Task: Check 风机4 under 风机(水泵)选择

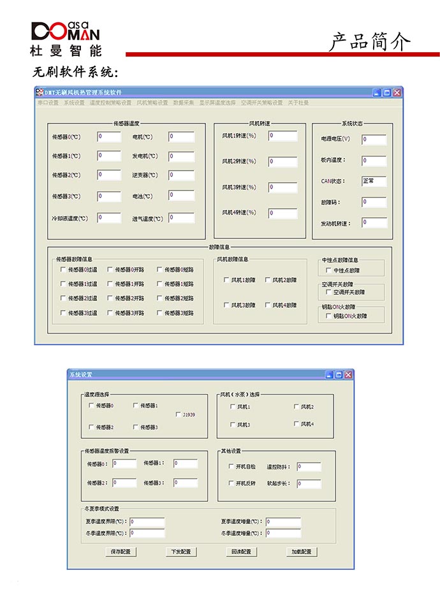Action: [296, 423]
